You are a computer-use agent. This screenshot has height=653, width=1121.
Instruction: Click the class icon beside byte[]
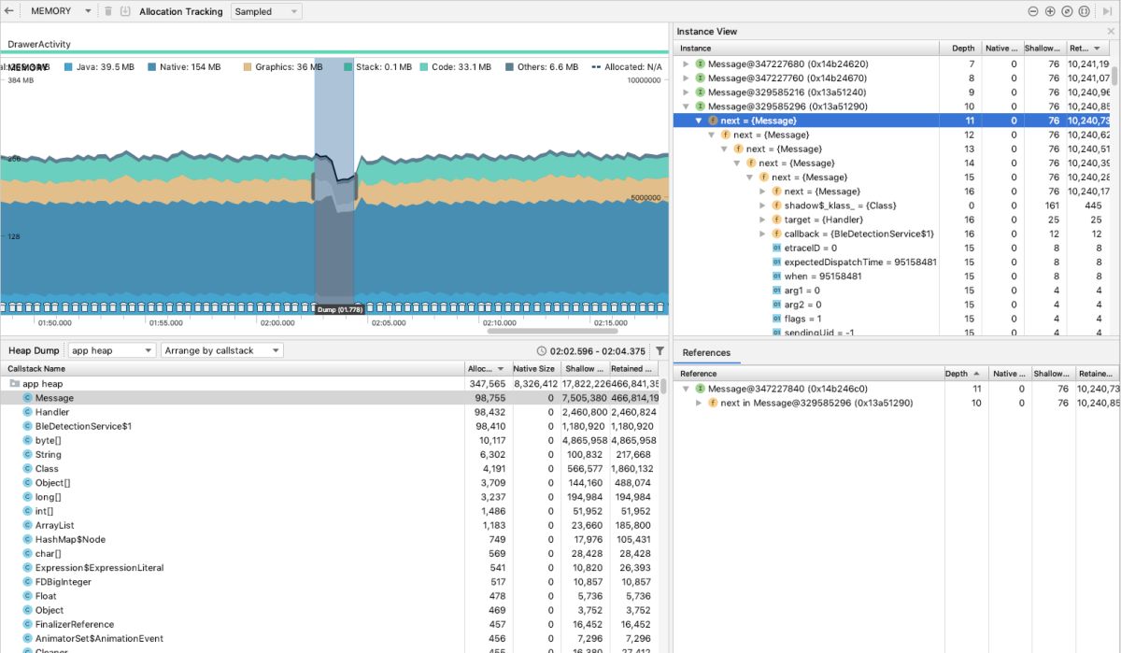27,440
